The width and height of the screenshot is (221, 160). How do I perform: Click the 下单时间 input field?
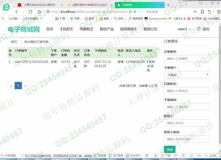(x=187, y=107)
